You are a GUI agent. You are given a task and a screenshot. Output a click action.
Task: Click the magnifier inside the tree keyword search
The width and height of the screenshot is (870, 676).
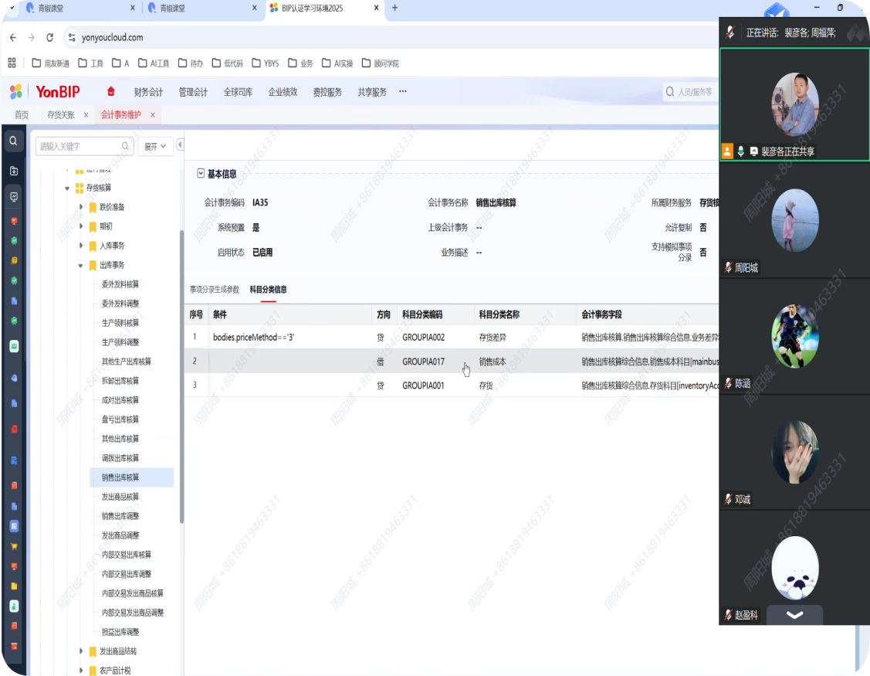pyautogui.click(x=125, y=146)
